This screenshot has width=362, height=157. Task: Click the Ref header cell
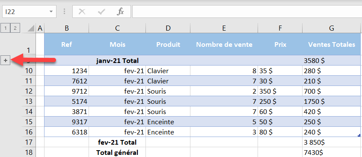(x=66, y=44)
